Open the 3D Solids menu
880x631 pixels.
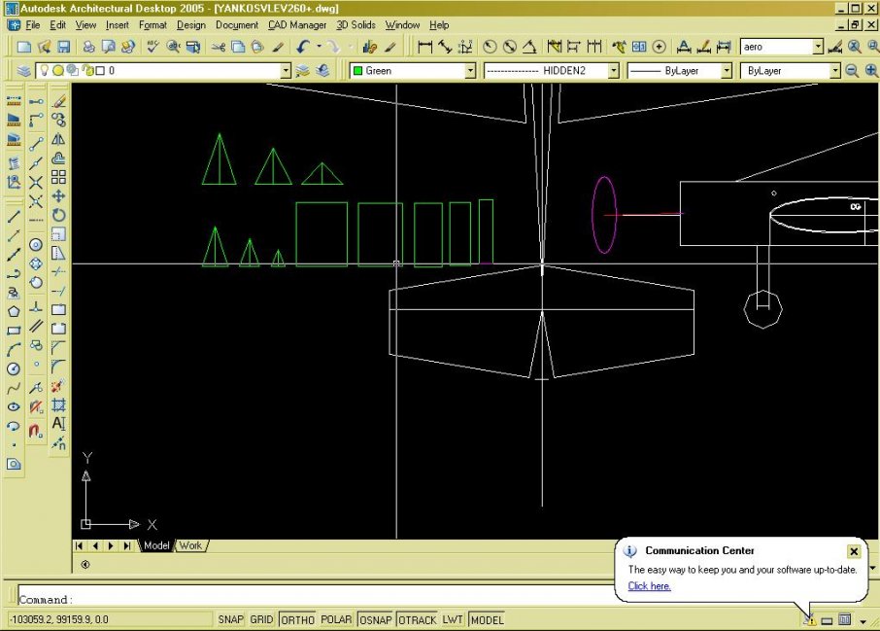tap(355, 24)
